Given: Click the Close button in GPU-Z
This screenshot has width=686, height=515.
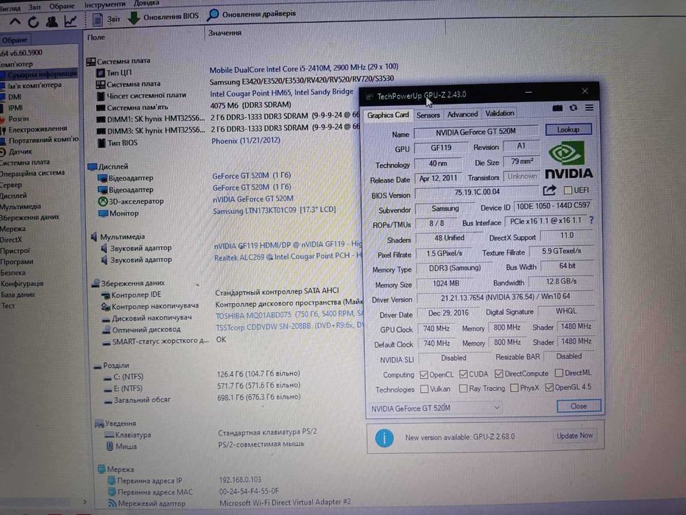Looking at the screenshot, I should [579, 406].
